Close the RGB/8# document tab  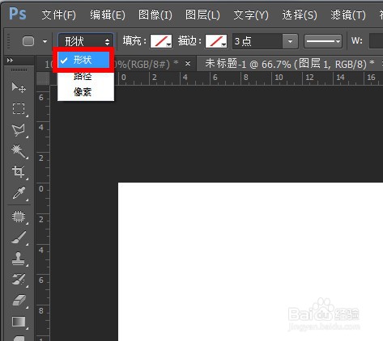click(x=188, y=64)
